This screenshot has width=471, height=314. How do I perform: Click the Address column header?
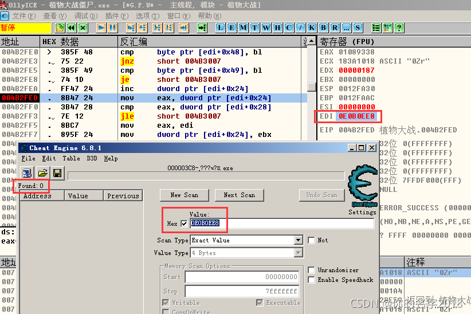pyautogui.click(x=42, y=195)
